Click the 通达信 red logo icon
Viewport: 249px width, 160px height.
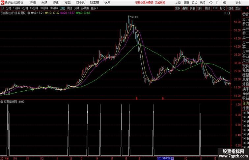click(x=2, y=3)
